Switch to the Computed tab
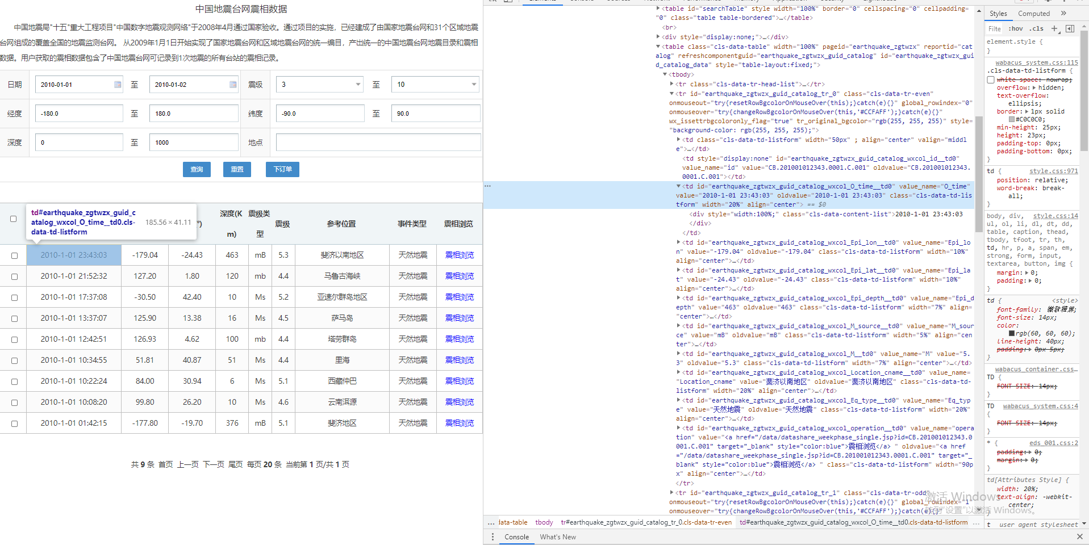 [x=1034, y=14]
